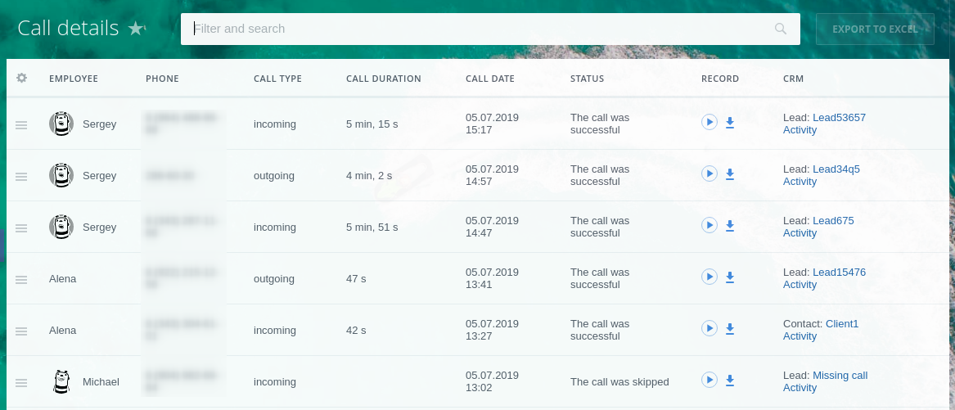This screenshot has width=955, height=410.
Task: Play the recording for Lead53657 call
Action: click(709, 123)
